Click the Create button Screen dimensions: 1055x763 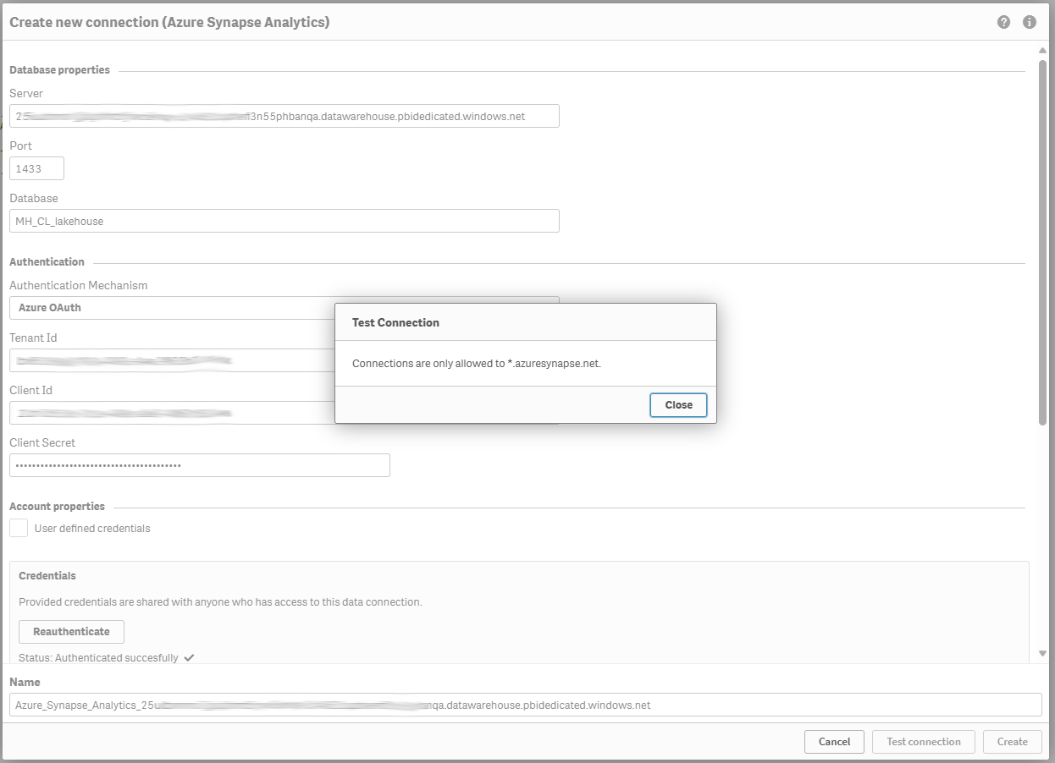click(1012, 742)
